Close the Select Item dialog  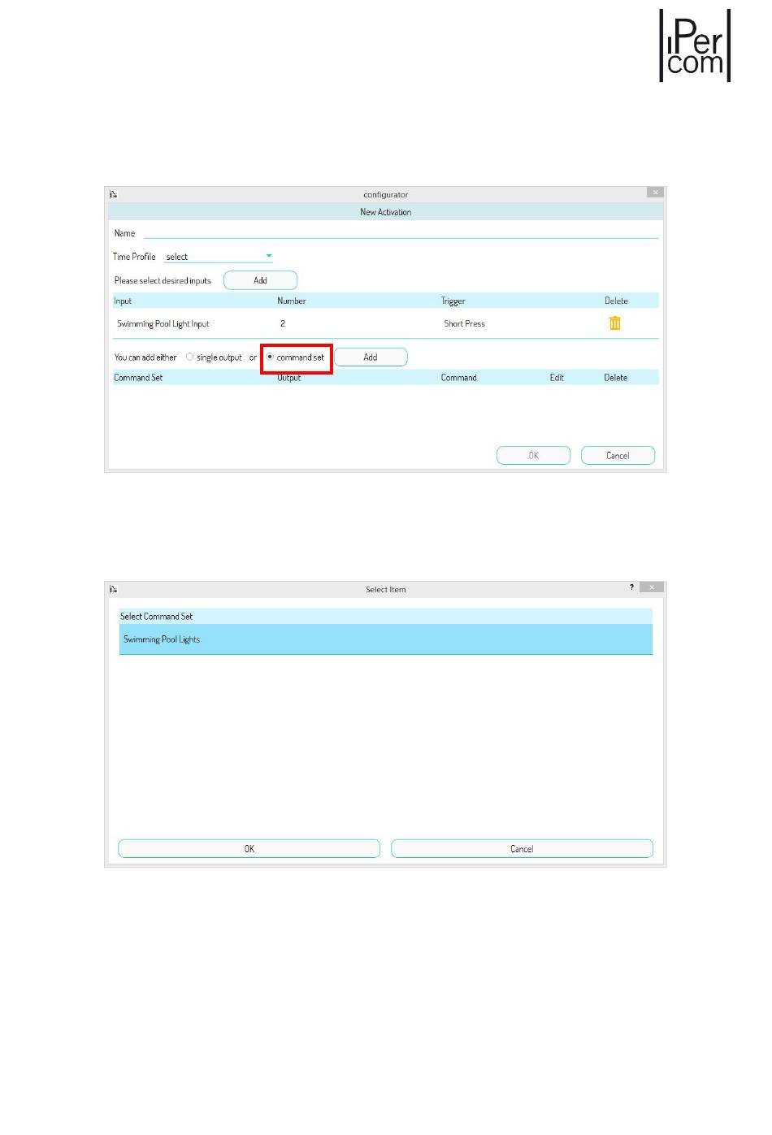[x=652, y=587]
